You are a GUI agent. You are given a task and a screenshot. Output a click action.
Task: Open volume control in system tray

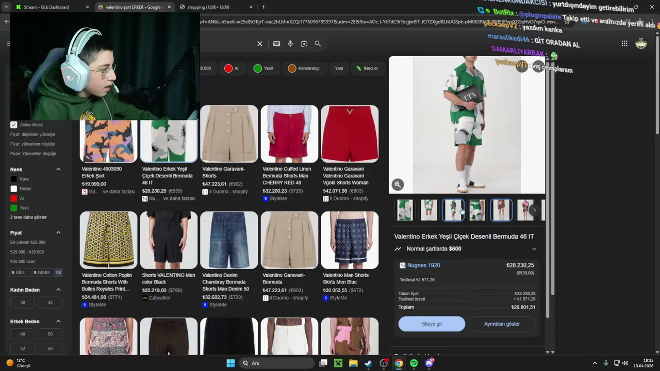click(x=625, y=363)
